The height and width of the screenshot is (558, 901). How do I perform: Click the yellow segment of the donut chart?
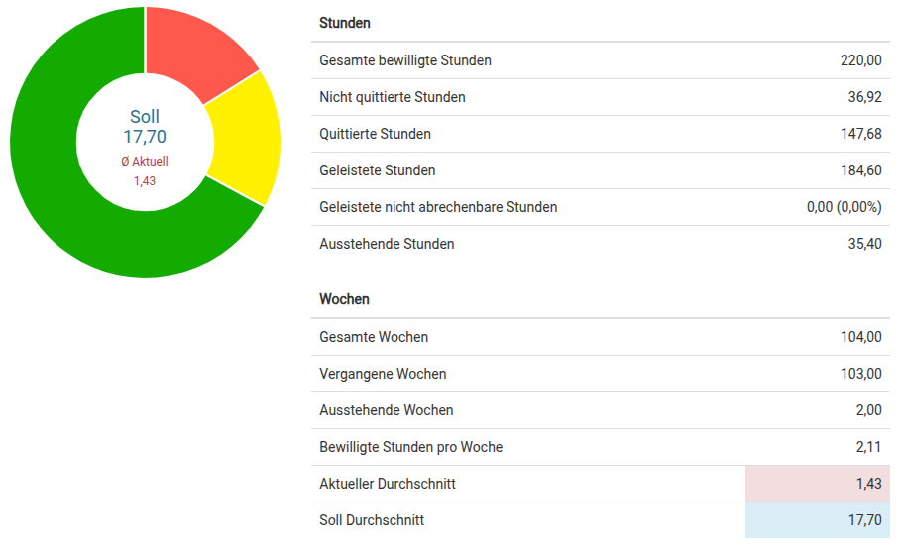click(243, 139)
